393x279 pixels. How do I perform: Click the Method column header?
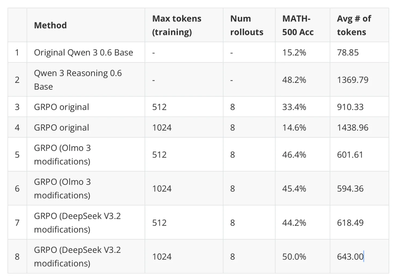[x=51, y=25]
